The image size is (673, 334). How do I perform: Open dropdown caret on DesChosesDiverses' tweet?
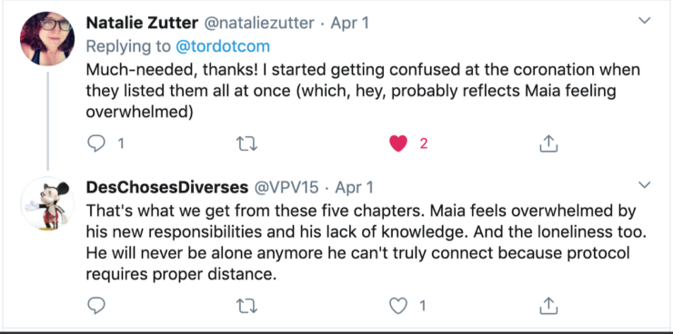pos(645,184)
